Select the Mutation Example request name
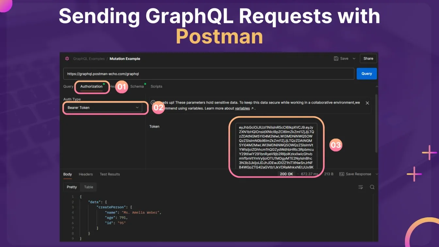 click(125, 59)
